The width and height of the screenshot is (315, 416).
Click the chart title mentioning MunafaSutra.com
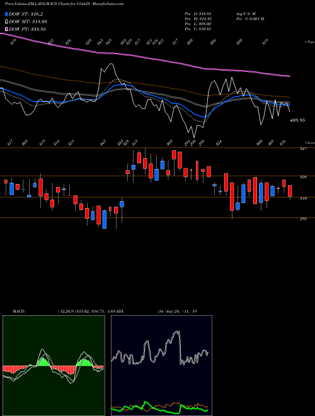click(x=64, y=4)
